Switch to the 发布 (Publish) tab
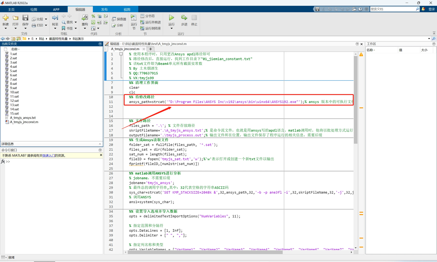This screenshot has height=262, width=437. tap(104, 10)
